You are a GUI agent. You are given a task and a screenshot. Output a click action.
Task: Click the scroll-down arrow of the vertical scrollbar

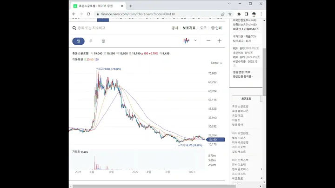264,182
